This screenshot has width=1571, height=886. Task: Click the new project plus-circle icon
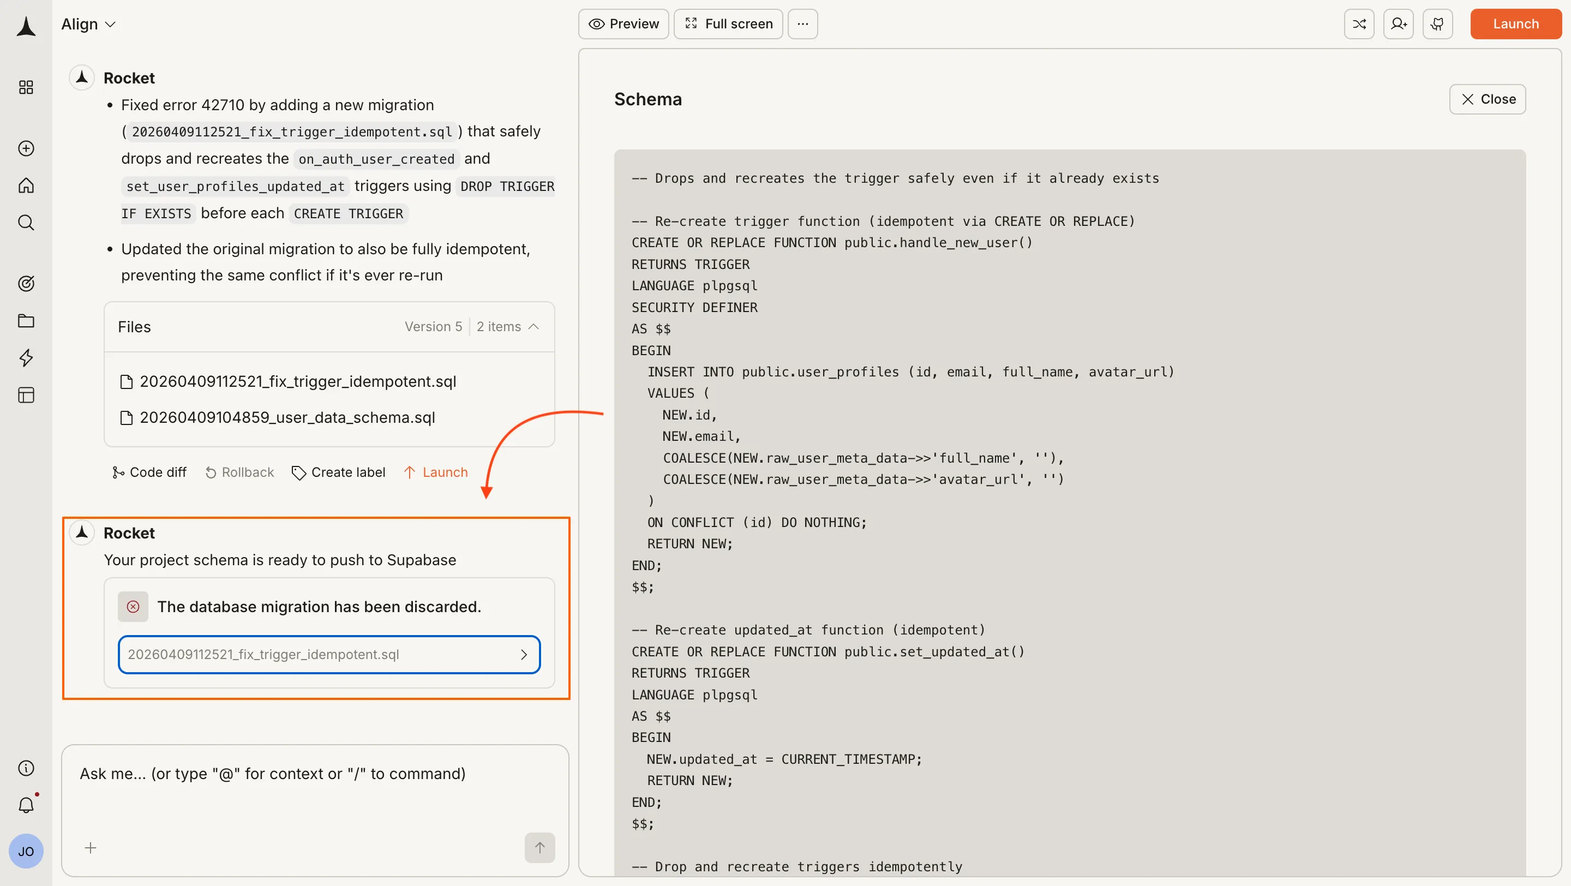[26, 148]
